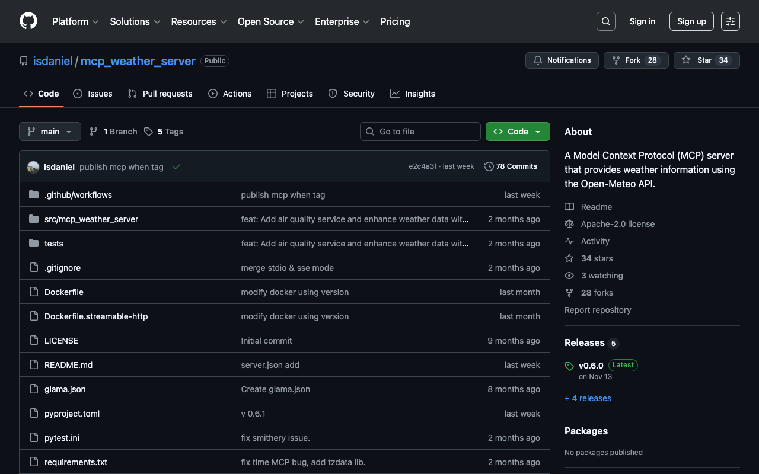
Task: Click isdaniel's avatar in the commit row
Action: 33,167
